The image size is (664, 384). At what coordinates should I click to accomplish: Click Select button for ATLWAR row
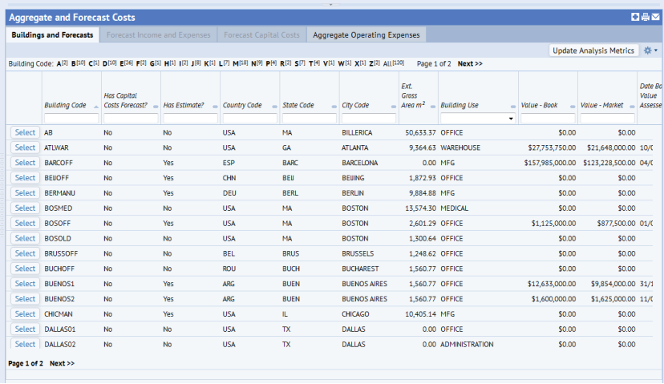(x=25, y=148)
